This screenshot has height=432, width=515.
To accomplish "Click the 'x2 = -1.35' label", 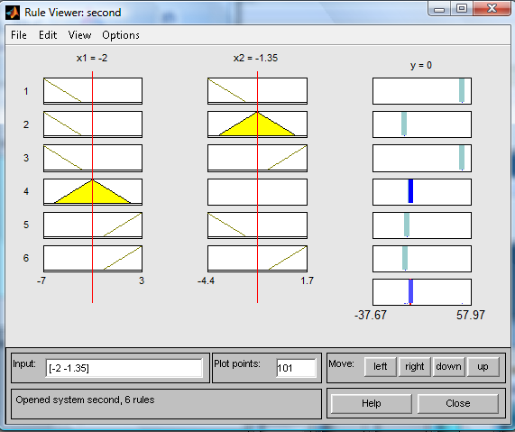I will pyautogui.click(x=255, y=58).
